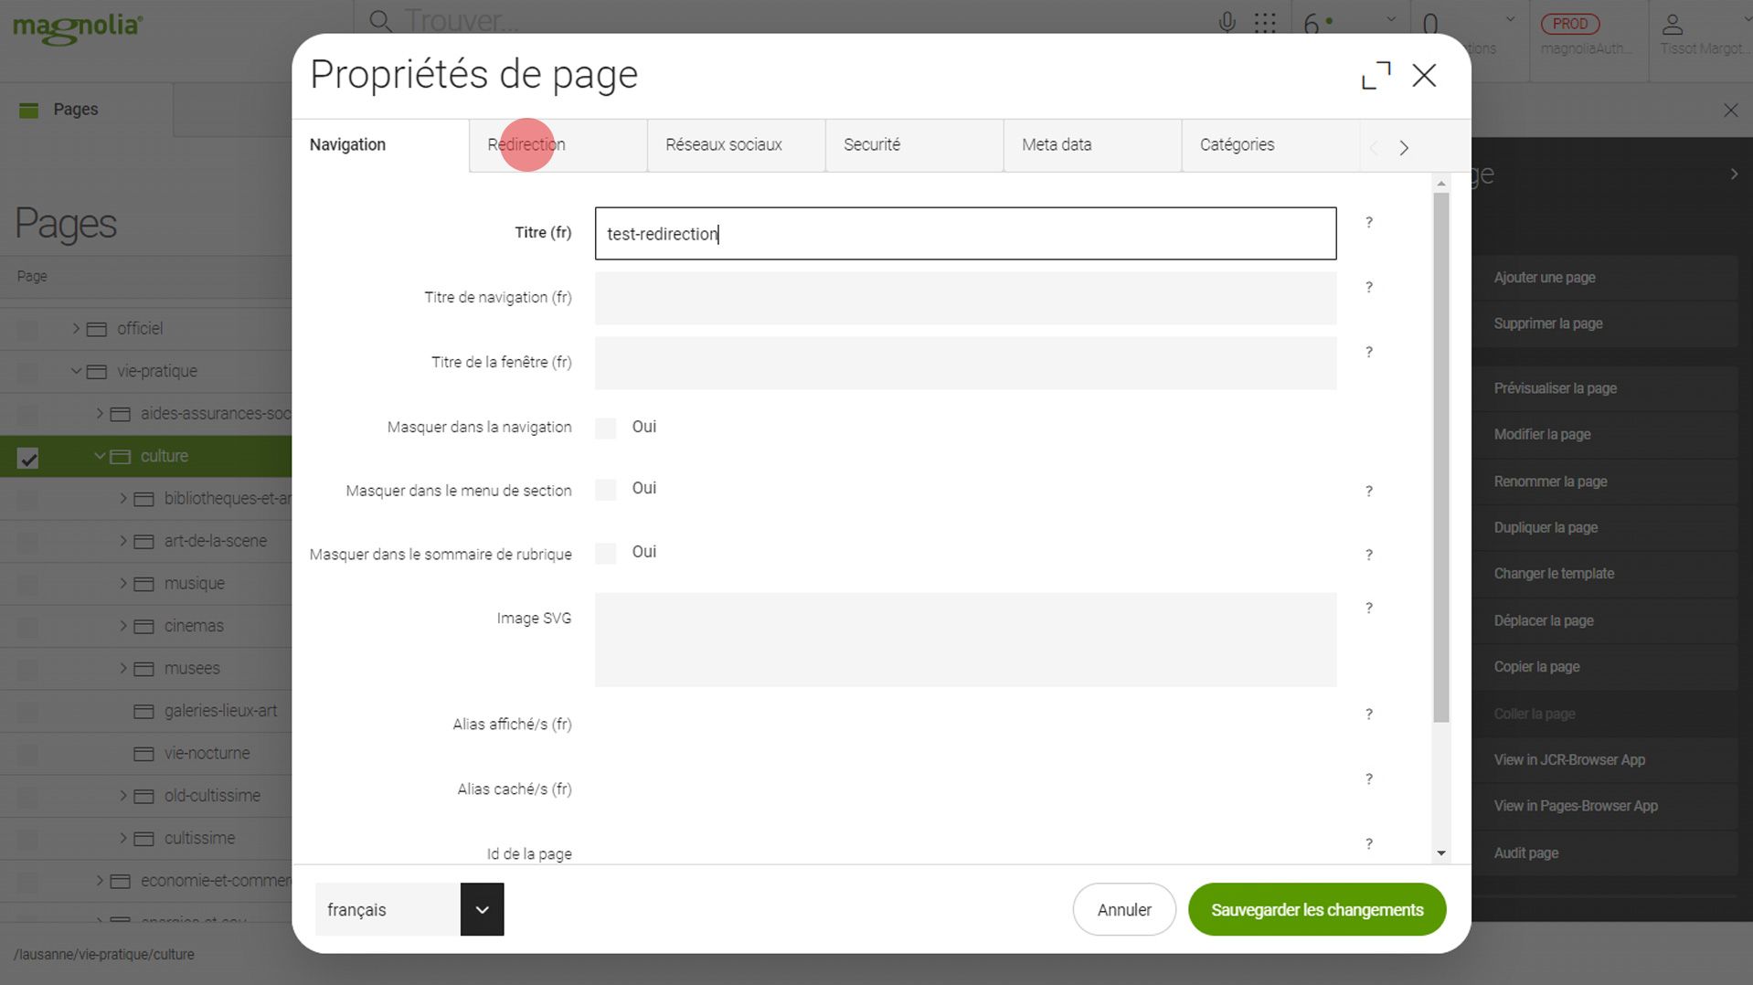Collapse the action panel with its chevron
The height and width of the screenshot is (985, 1753).
1734,174
